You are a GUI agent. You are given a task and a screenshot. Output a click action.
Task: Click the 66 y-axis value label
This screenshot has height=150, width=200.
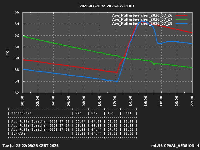[17, 12]
